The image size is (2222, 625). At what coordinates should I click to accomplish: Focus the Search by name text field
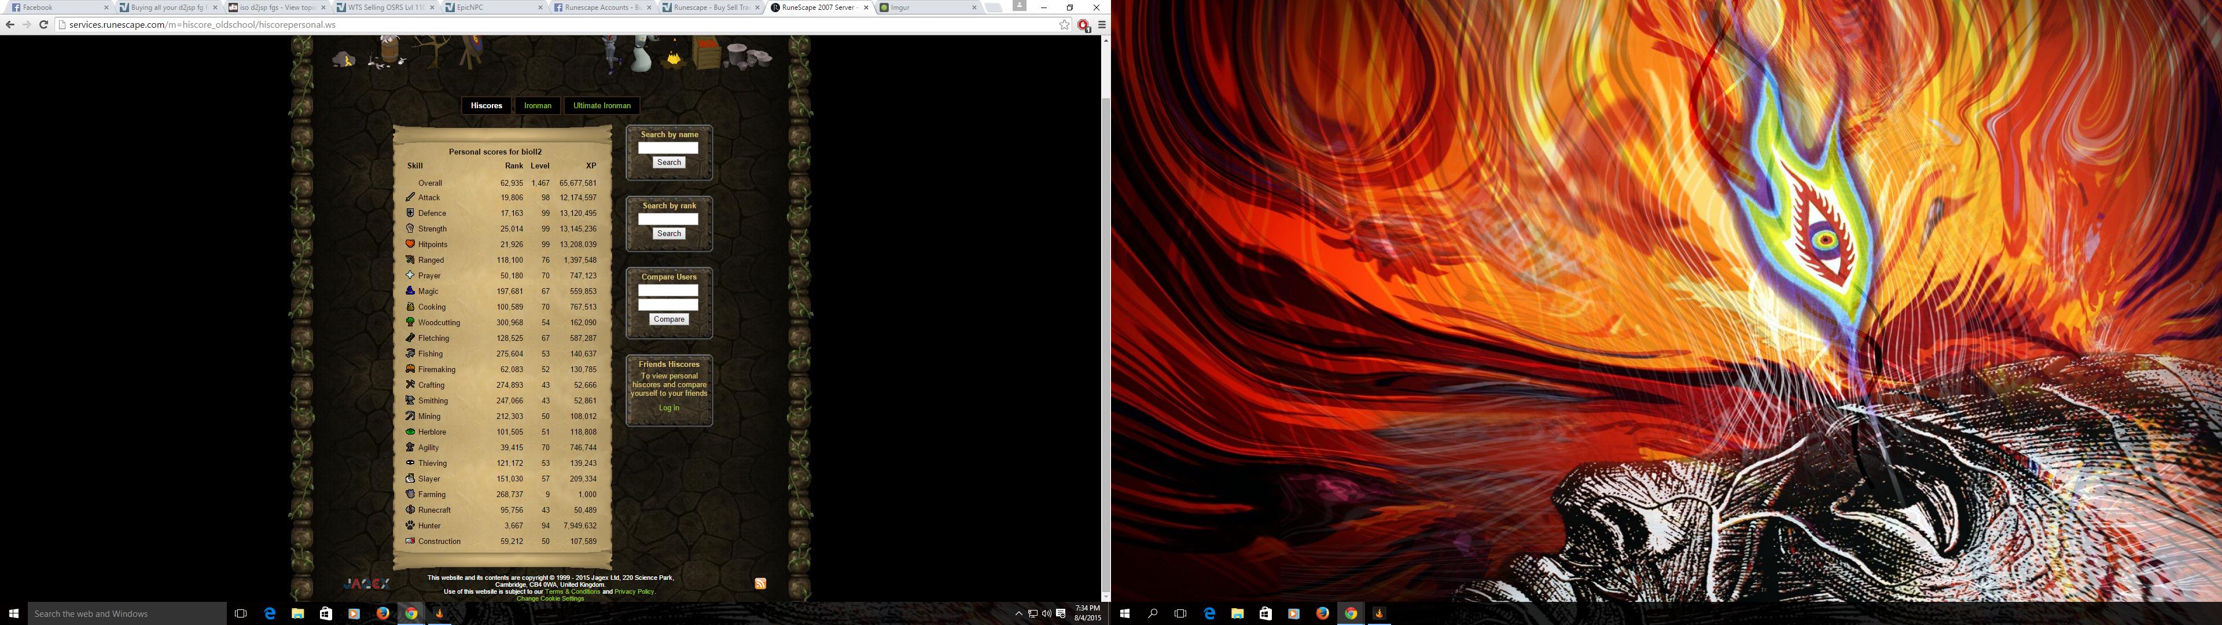click(x=668, y=149)
